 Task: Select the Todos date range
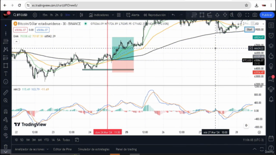tap(66, 140)
